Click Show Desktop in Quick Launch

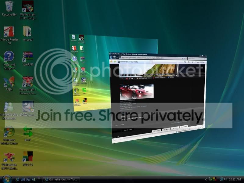(23, 179)
